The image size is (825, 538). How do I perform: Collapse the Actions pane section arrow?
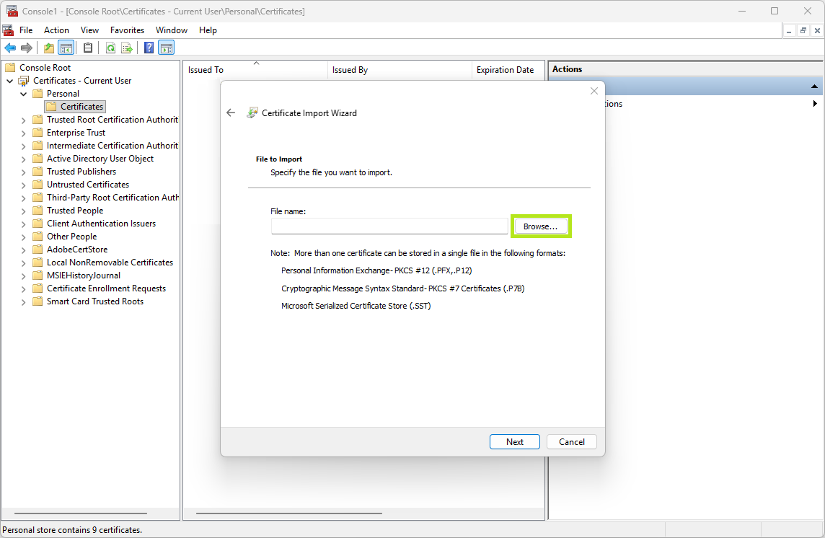[x=814, y=87]
